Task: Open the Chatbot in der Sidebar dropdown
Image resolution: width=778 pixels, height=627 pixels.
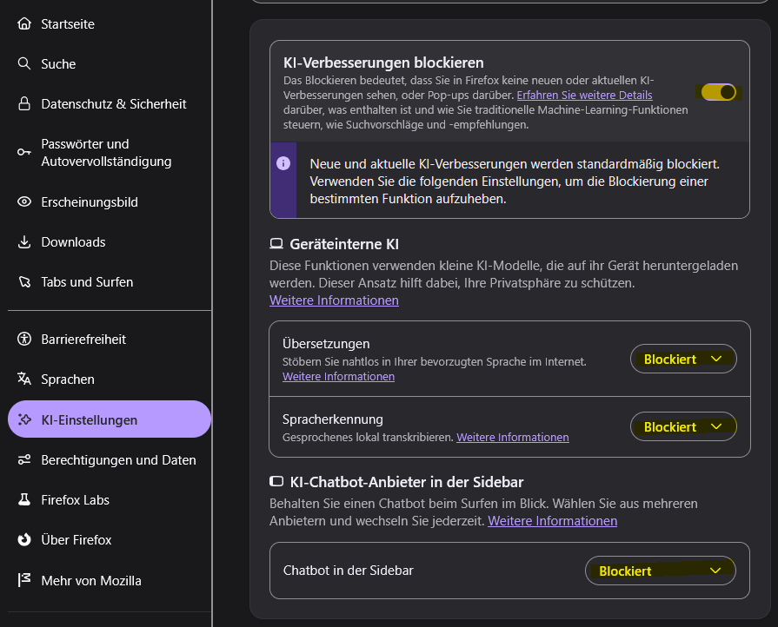Action: coord(661,571)
